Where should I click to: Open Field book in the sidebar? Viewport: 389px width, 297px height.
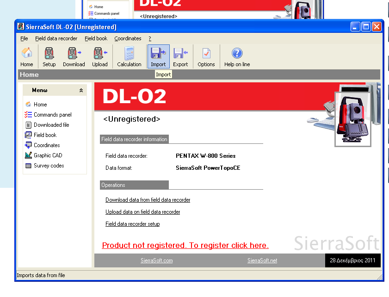41,135
